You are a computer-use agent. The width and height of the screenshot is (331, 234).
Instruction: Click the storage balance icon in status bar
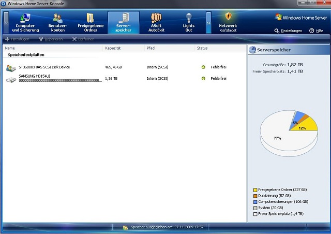tap(125, 227)
